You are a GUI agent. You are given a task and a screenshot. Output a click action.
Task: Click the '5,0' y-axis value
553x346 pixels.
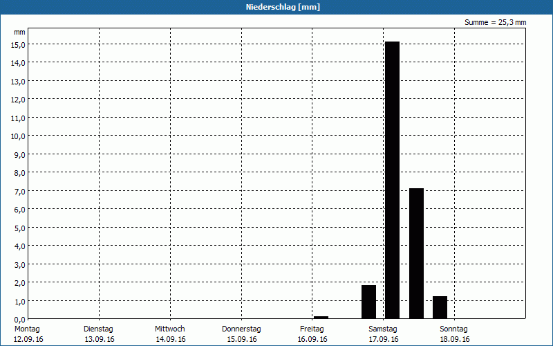tap(20, 228)
